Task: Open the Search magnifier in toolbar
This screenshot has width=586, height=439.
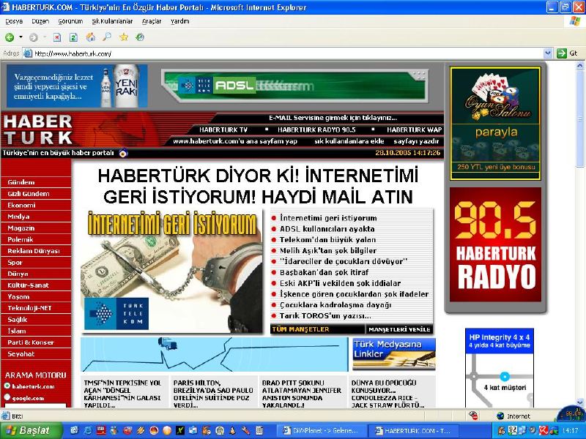Action: [107, 37]
